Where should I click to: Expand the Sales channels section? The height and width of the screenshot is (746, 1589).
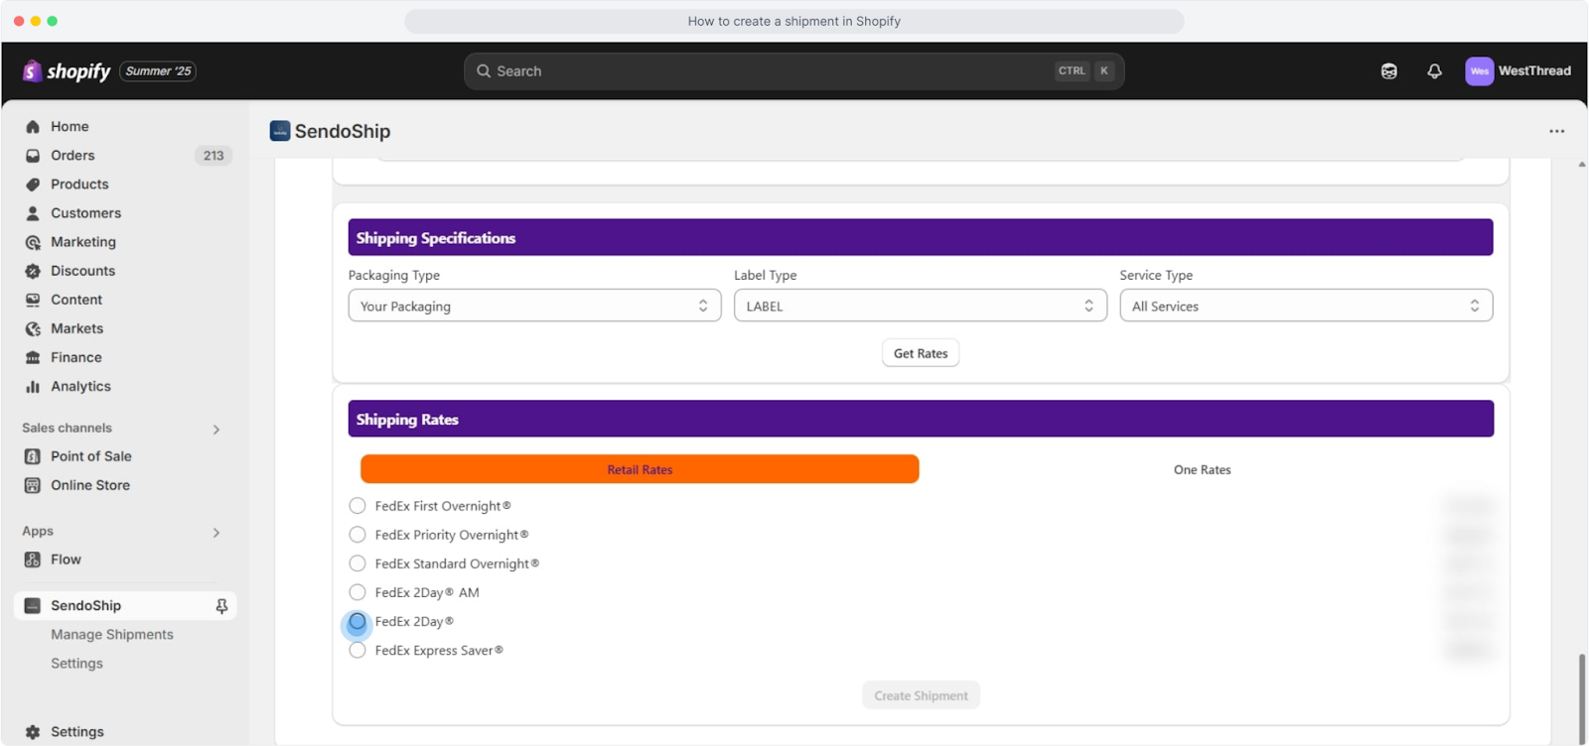click(x=217, y=430)
